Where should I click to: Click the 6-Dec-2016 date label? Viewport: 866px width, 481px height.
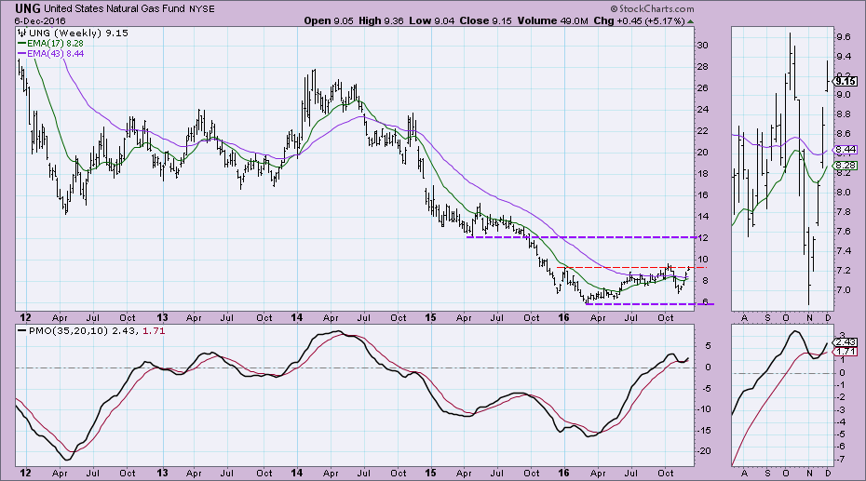point(34,20)
